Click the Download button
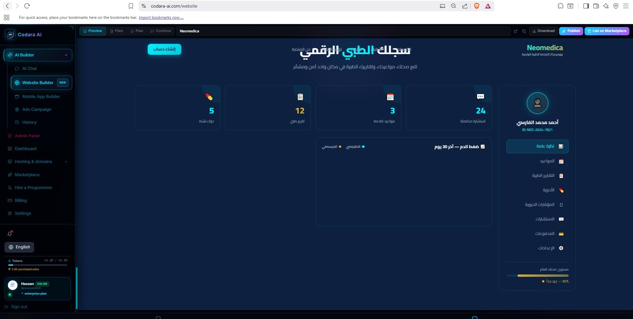The image size is (633, 319). [x=544, y=31]
